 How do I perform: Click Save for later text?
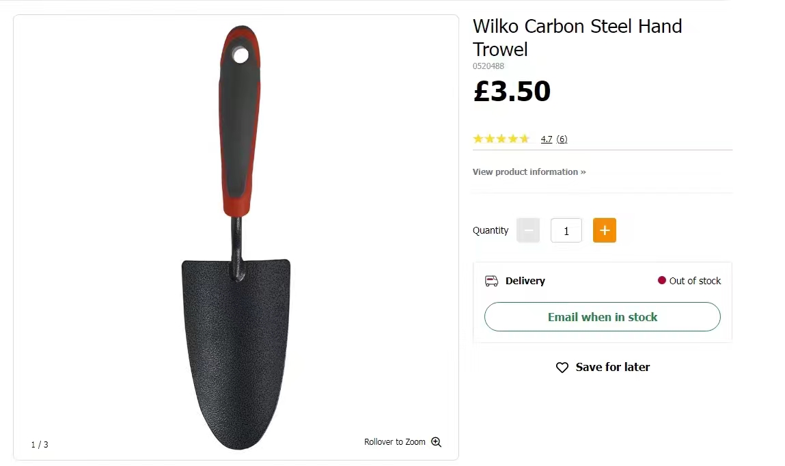[613, 367]
